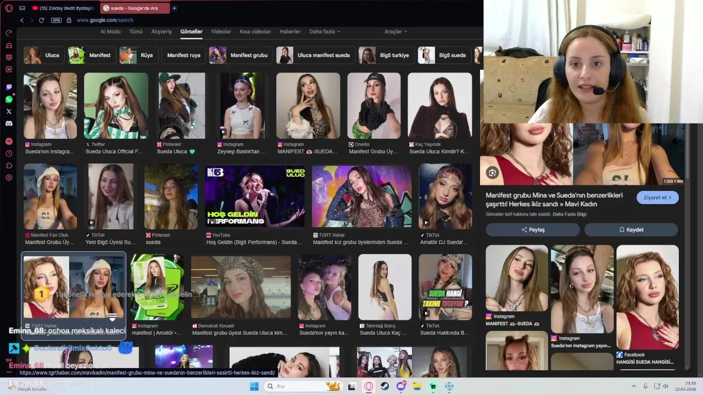Select the Big5 sueda chip
The width and height of the screenshot is (703, 395).
click(444, 55)
